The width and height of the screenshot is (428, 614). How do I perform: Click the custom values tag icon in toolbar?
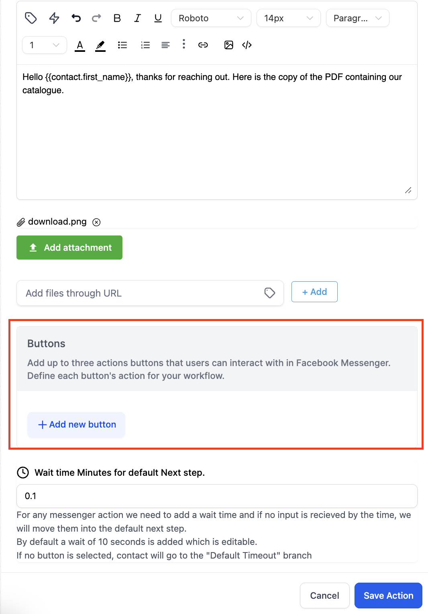click(31, 18)
